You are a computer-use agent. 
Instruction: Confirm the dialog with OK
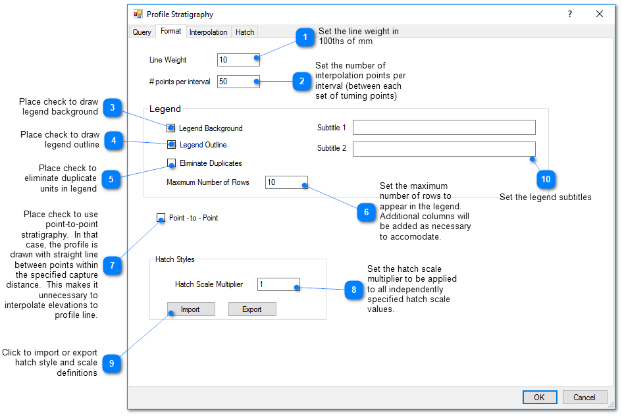pos(540,397)
